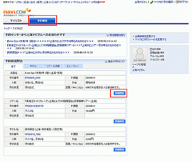Click the pencil icon beside マイナビ link
The height and width of the screenshot is (162, 192).
point(152,2)
